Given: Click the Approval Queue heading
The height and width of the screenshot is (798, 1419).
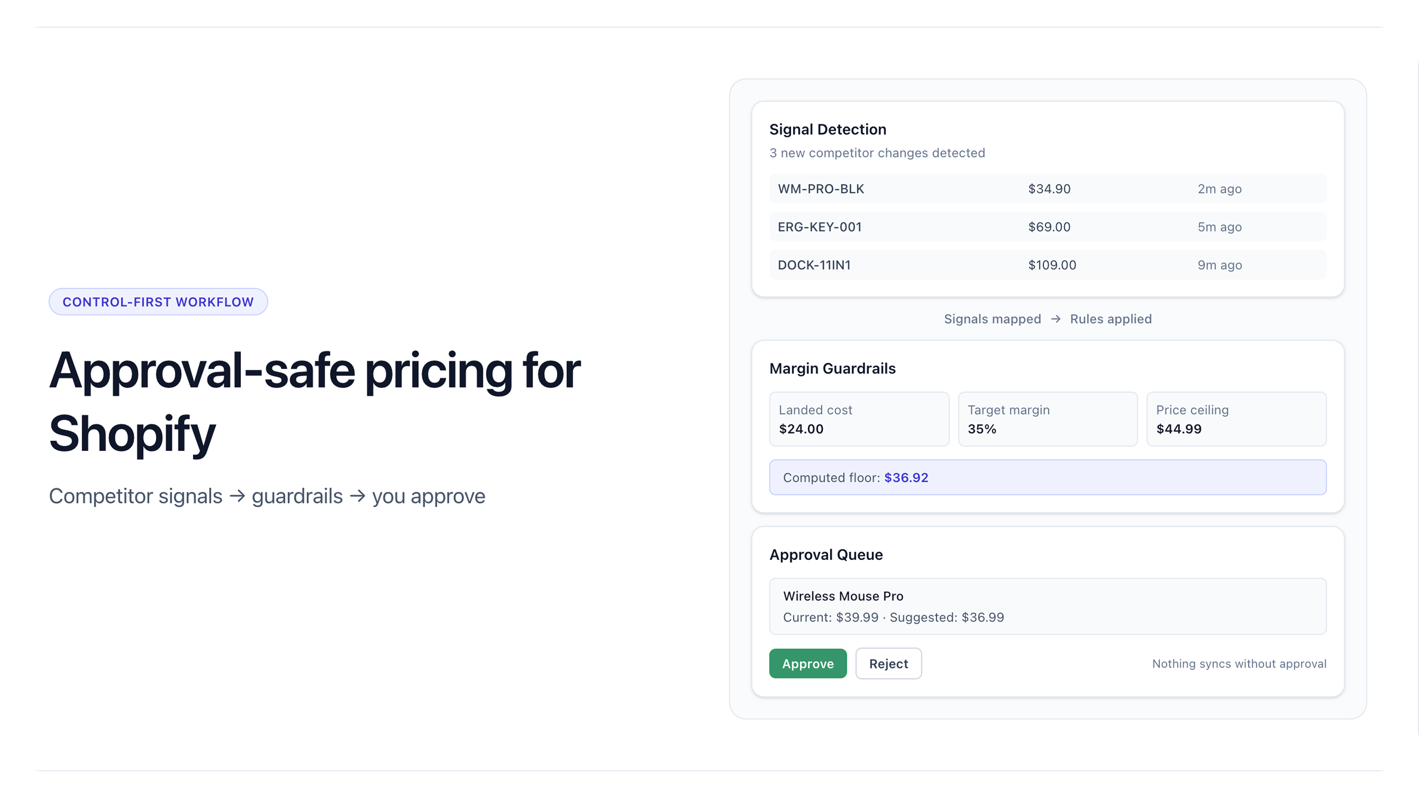Looking at the screenshot, I should [x=826, y=555].
